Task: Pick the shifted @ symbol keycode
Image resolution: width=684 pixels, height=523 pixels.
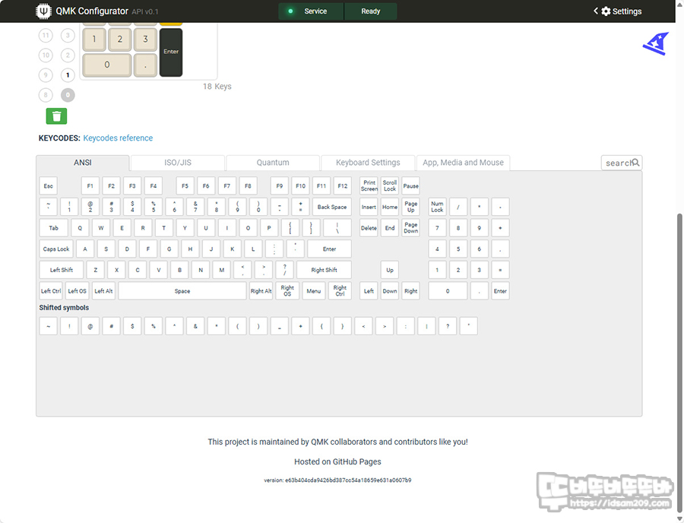Action: pos(90,326)
